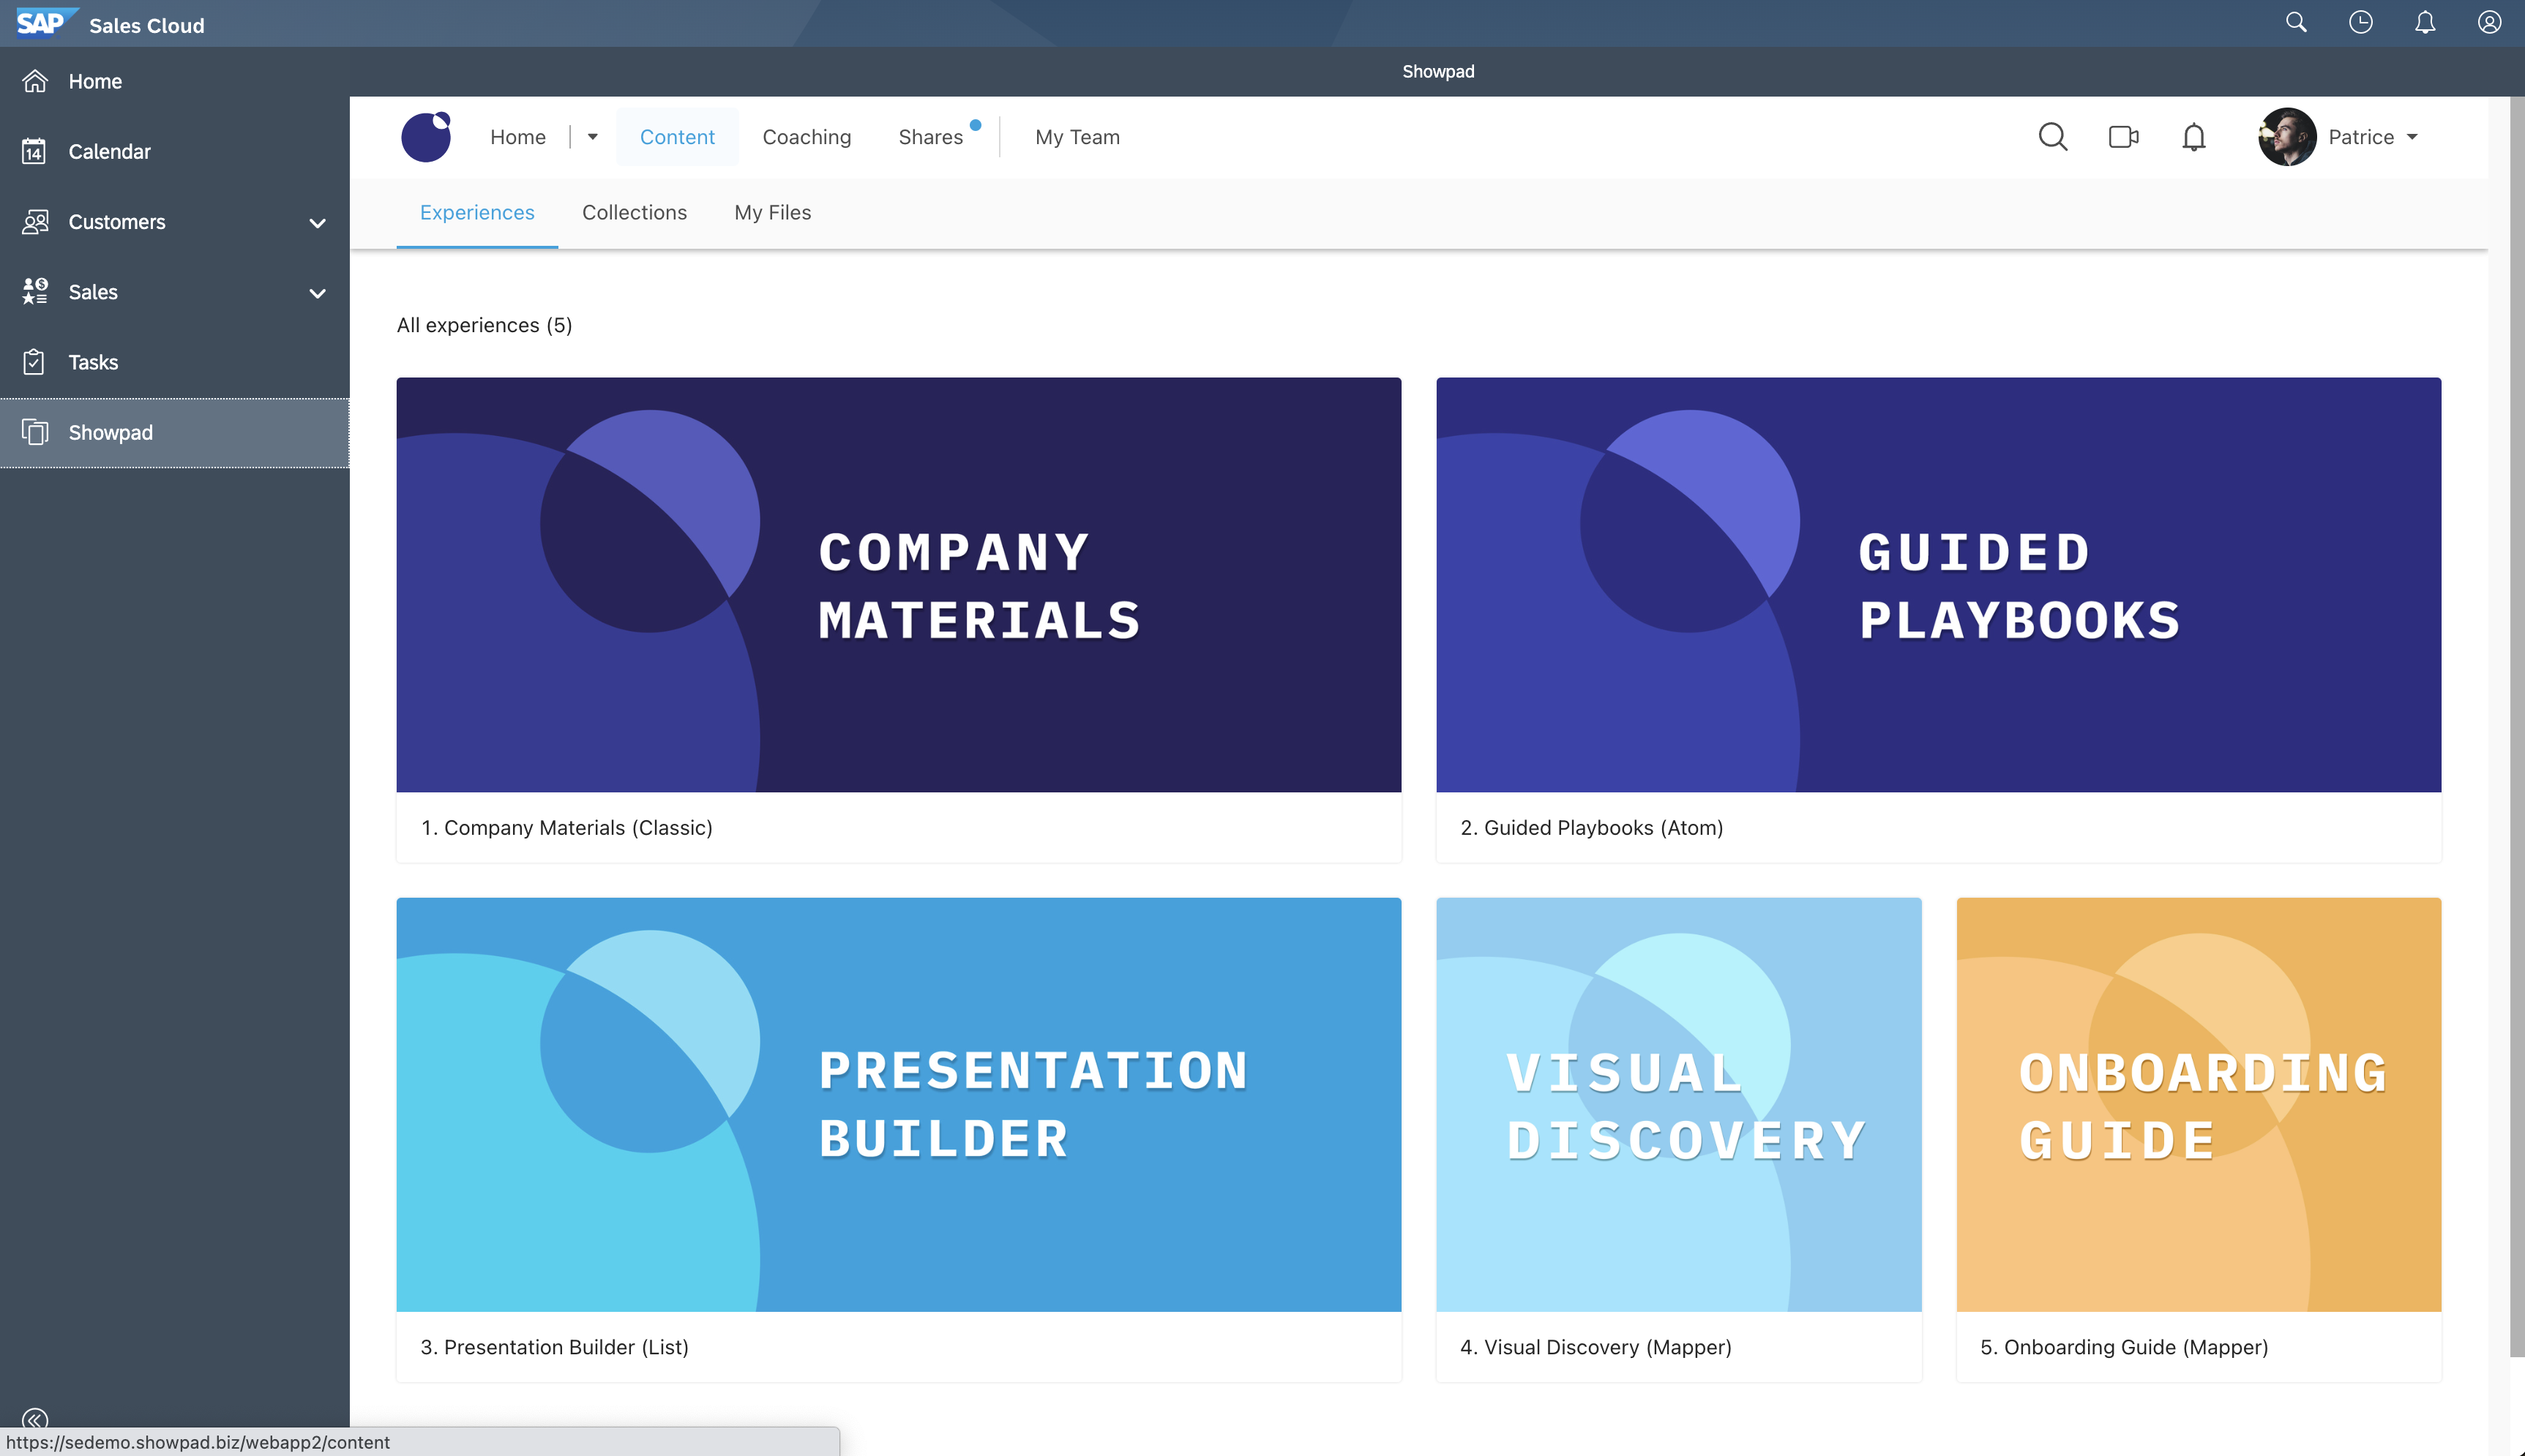
Task: Open Calendar in the left sidebar
Action: [109, 152]
